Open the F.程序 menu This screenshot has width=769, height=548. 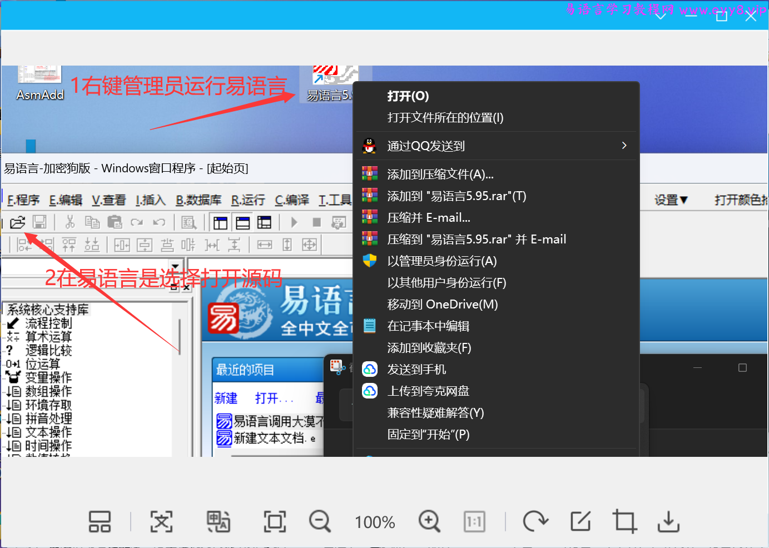tap(23, 200)
